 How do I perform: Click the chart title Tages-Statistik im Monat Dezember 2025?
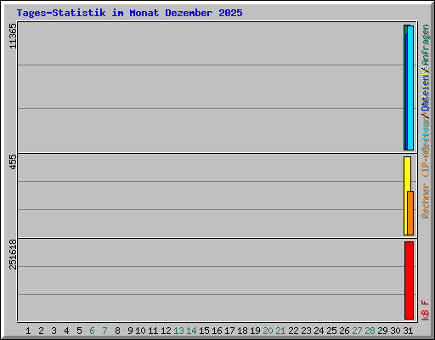click(129, 13)
